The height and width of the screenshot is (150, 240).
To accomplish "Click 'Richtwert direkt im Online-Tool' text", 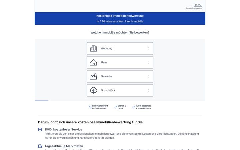I will coord(100,107).
